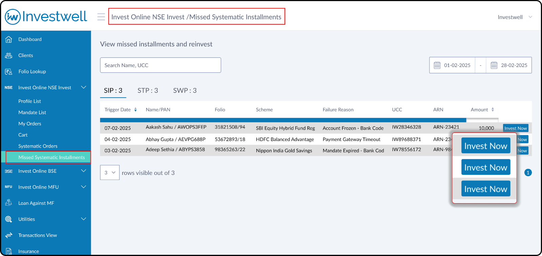The width and height of the screenshot is (542, 256).
Task: Click Abhay Gupta / AEVPG688P cell
Action: click(x=175, y=139)
